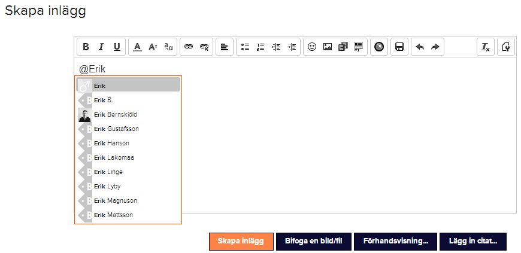Select Erik Bernskiöld from mention list
The image size is (521, 253).
click(120, 114)
